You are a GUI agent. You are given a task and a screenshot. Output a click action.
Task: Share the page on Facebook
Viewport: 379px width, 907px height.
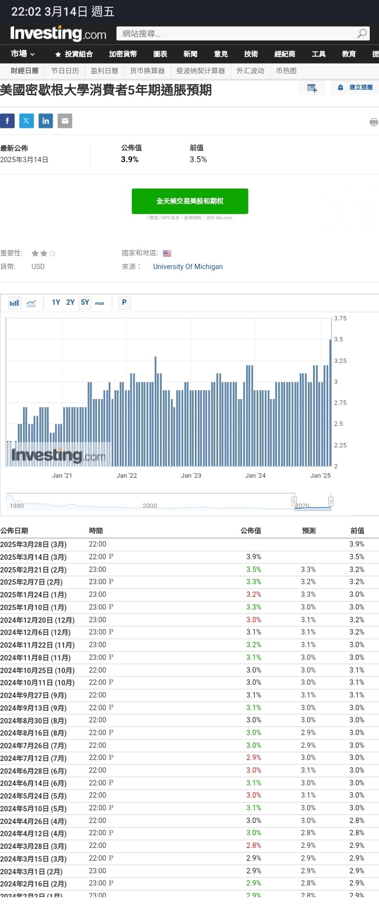pyautogui.click(x=7, y=121)
